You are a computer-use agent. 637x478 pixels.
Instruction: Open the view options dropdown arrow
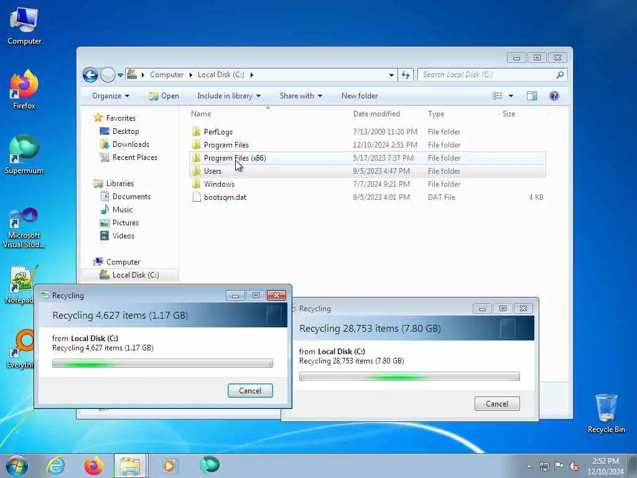pyautogui.click(x=511, y=96)
